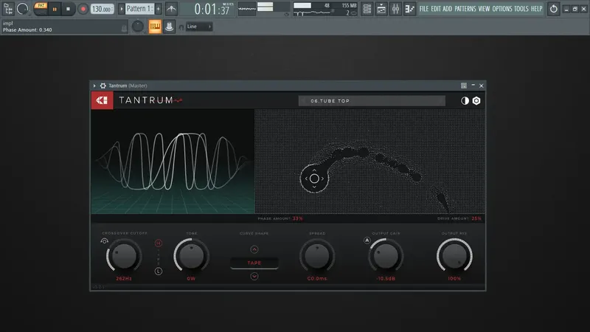Image resolution: width=590 pixels, height=332 pixels.
Task: Pause playback with the pause button
Action: tap(55, 9)
